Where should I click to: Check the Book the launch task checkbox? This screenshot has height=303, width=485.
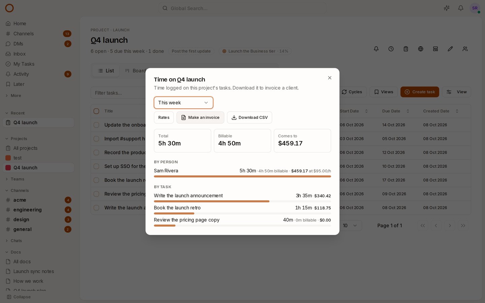click(96, 180)
